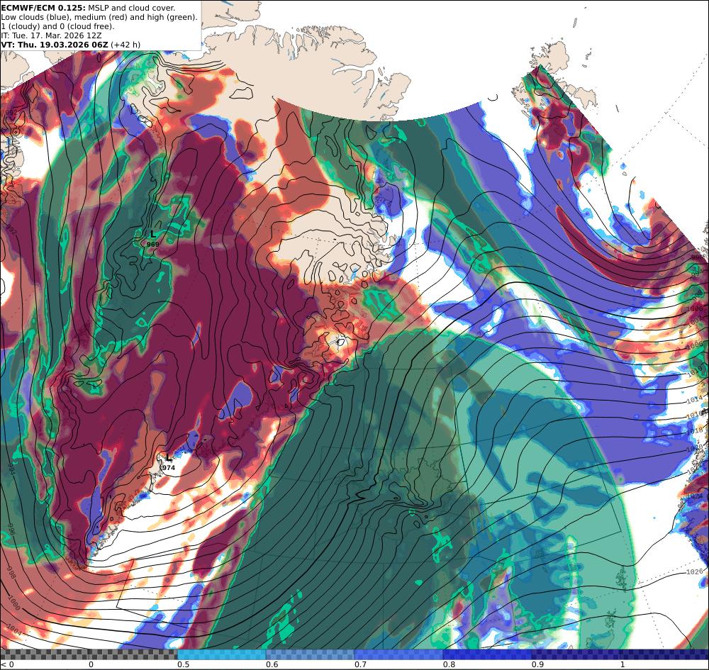Click the 1004 isobar label at lower left
Screen dimensions: 709x670
tap(14, 630)
